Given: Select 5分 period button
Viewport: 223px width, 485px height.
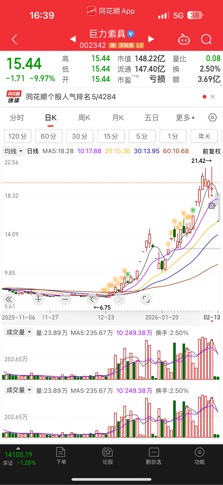Looking at the screenshot, I should click(x=142, y=136).
